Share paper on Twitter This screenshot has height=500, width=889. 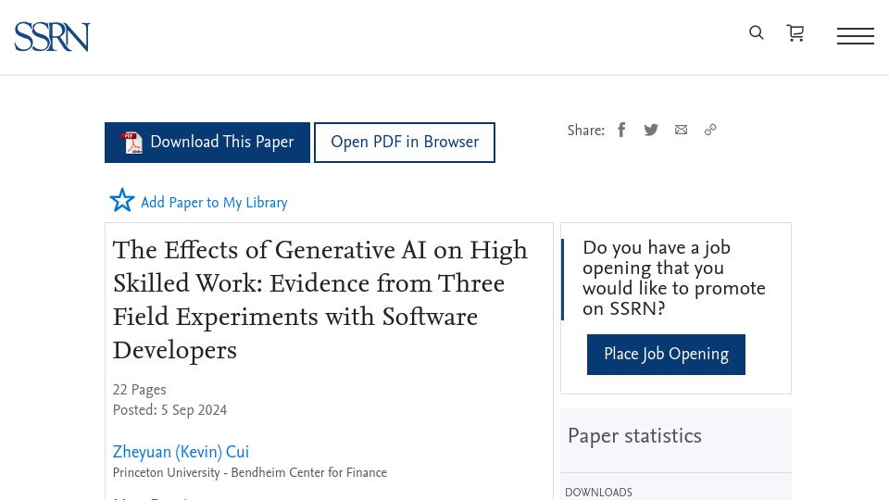pos(651,130)
